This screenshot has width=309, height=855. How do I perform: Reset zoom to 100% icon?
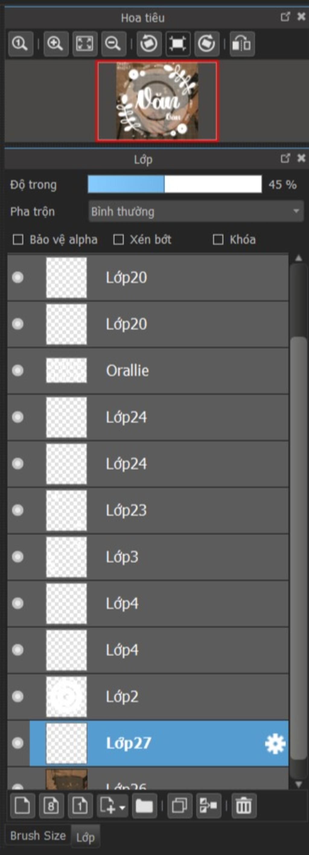[21, 43]
